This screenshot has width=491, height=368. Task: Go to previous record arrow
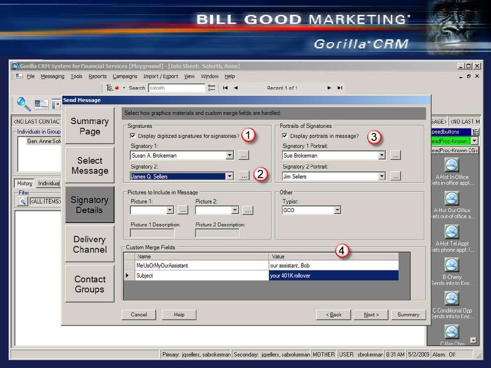[x=236, y=88]
